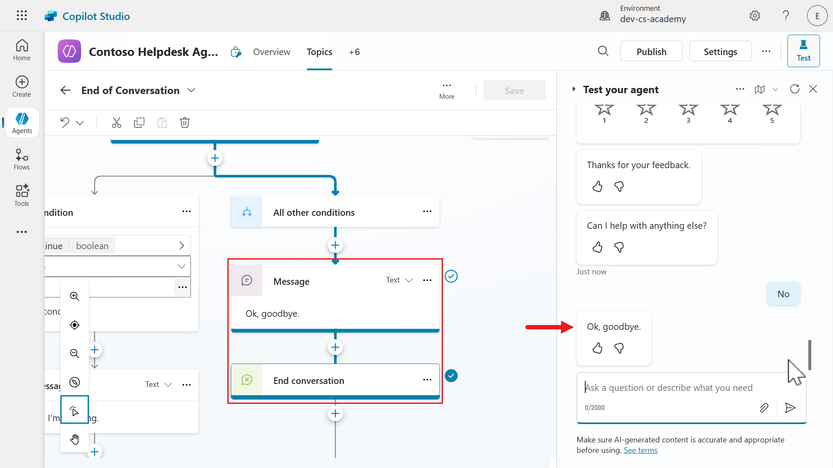Click the test chat vertical scrollbar

point(810,355)
